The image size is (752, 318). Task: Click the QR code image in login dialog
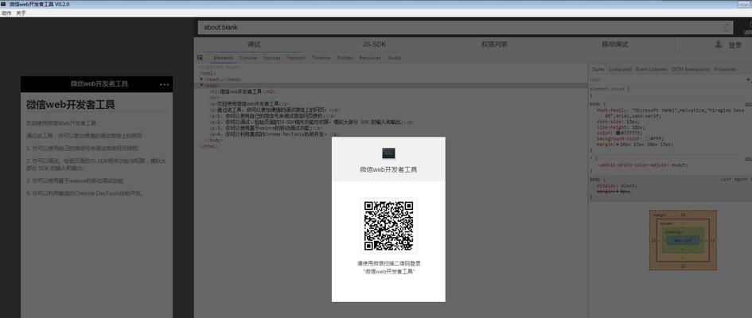click(x=388, y=226)
